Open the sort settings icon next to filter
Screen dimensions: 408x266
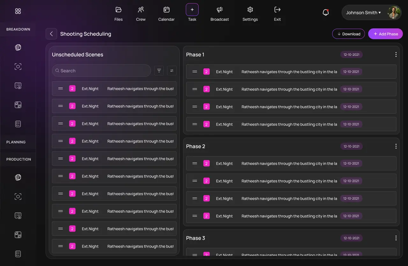point(171,70)
